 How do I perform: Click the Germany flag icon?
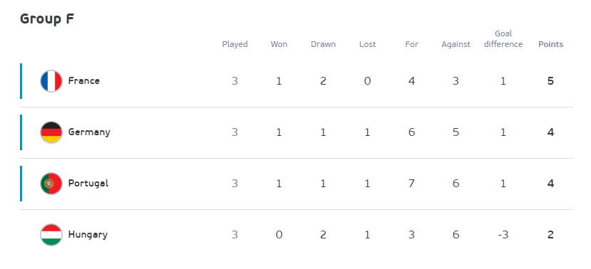tap(51, 132)
